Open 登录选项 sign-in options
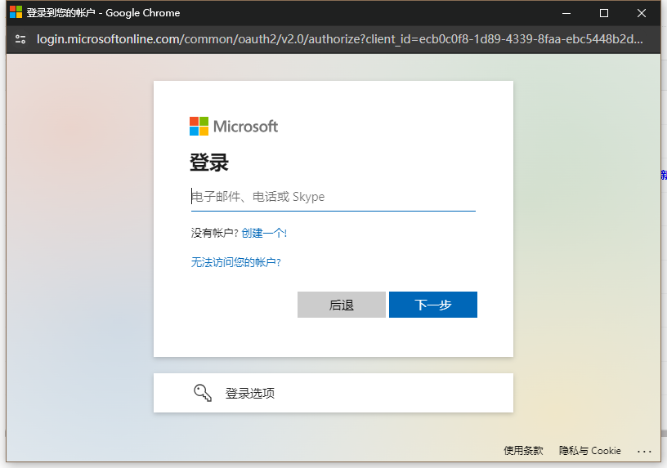667x468 pixels. [x=333, y=393]
